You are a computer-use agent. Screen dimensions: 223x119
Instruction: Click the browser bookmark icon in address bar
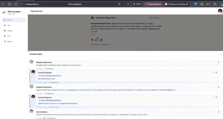(128, 4)
